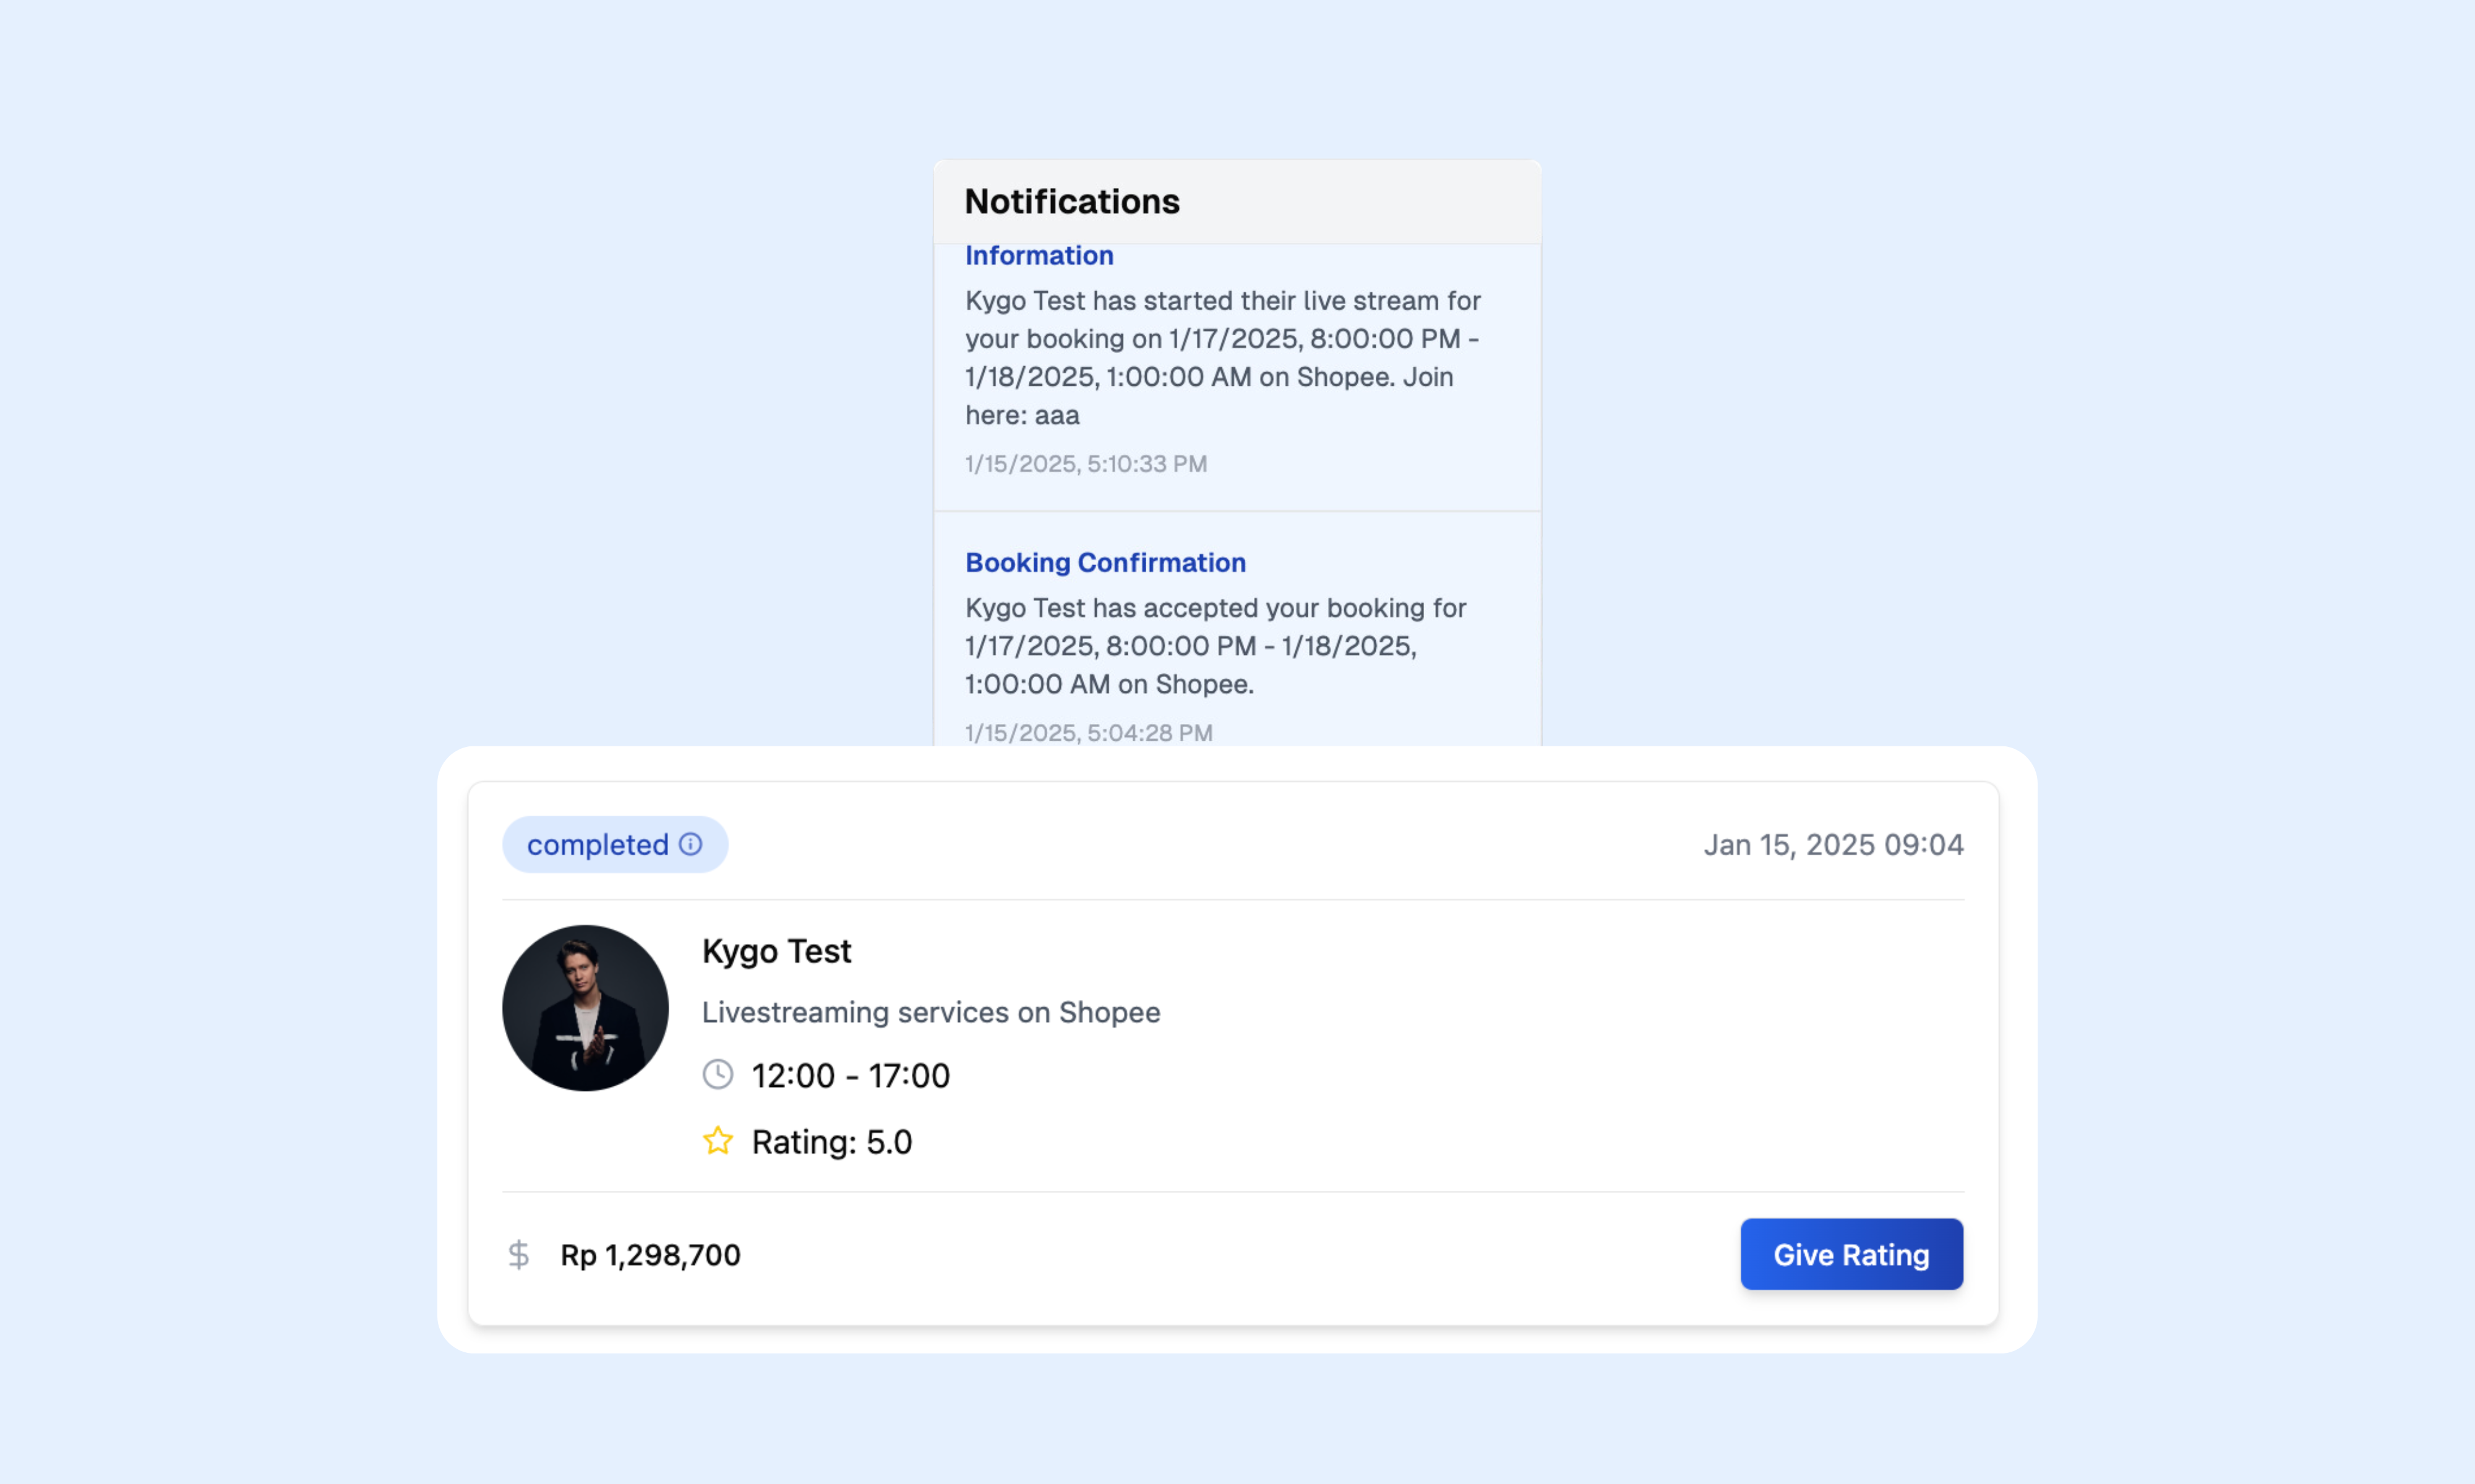Click the yellow star rating icon
The height and width of the screenshot is (1484, 2475).
click(718, 1141)
